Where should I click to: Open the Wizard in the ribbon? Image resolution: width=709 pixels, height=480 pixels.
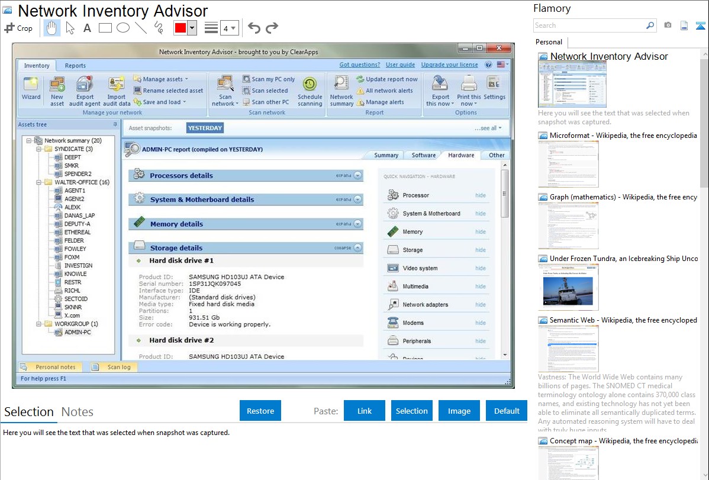tap(31, 88)
